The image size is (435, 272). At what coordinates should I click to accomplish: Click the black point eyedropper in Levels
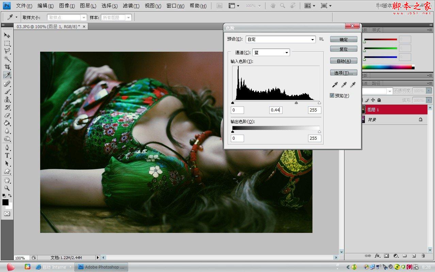(335, 85)
